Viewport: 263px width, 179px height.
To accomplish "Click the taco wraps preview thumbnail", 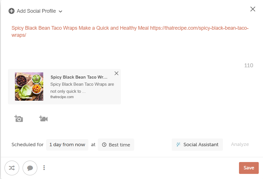I will [29, 87].
